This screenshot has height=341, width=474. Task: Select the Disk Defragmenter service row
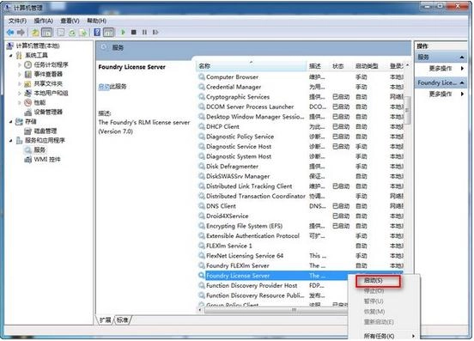[x=301, y=167]
